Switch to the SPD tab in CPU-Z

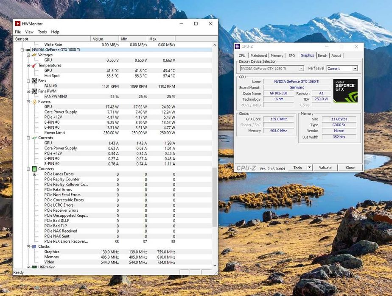point(291,55)
